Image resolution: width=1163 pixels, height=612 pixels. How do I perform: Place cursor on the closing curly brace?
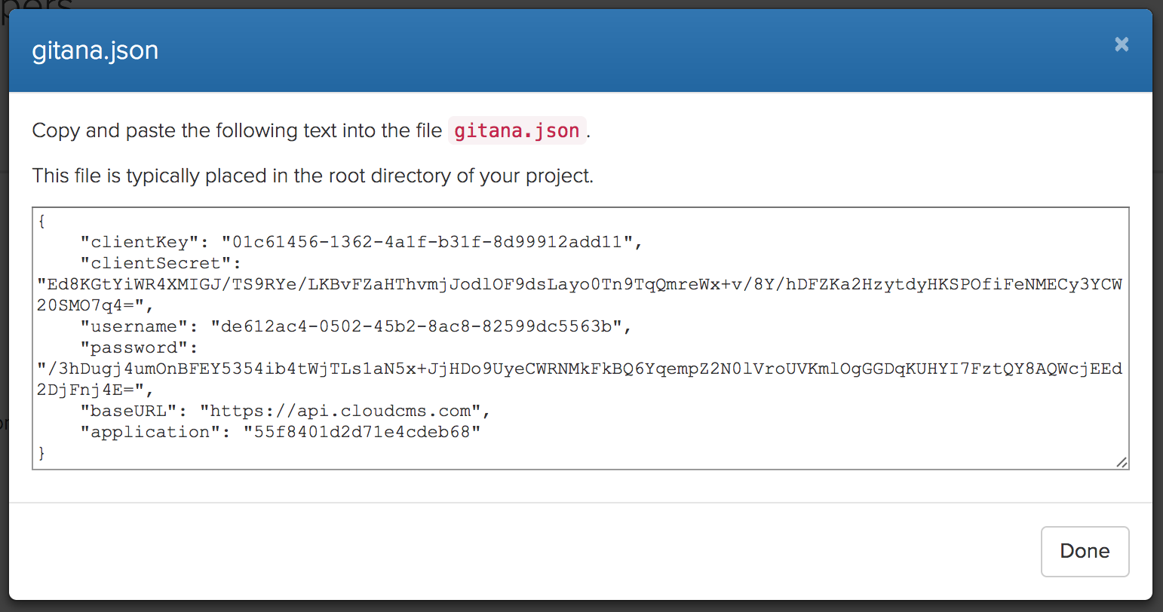point(41,453)
